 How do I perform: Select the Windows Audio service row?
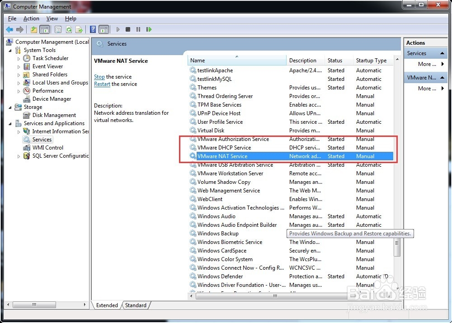click(x=291, y=216)
